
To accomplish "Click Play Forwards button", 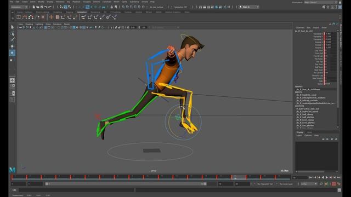I will [x=327, y=177].
